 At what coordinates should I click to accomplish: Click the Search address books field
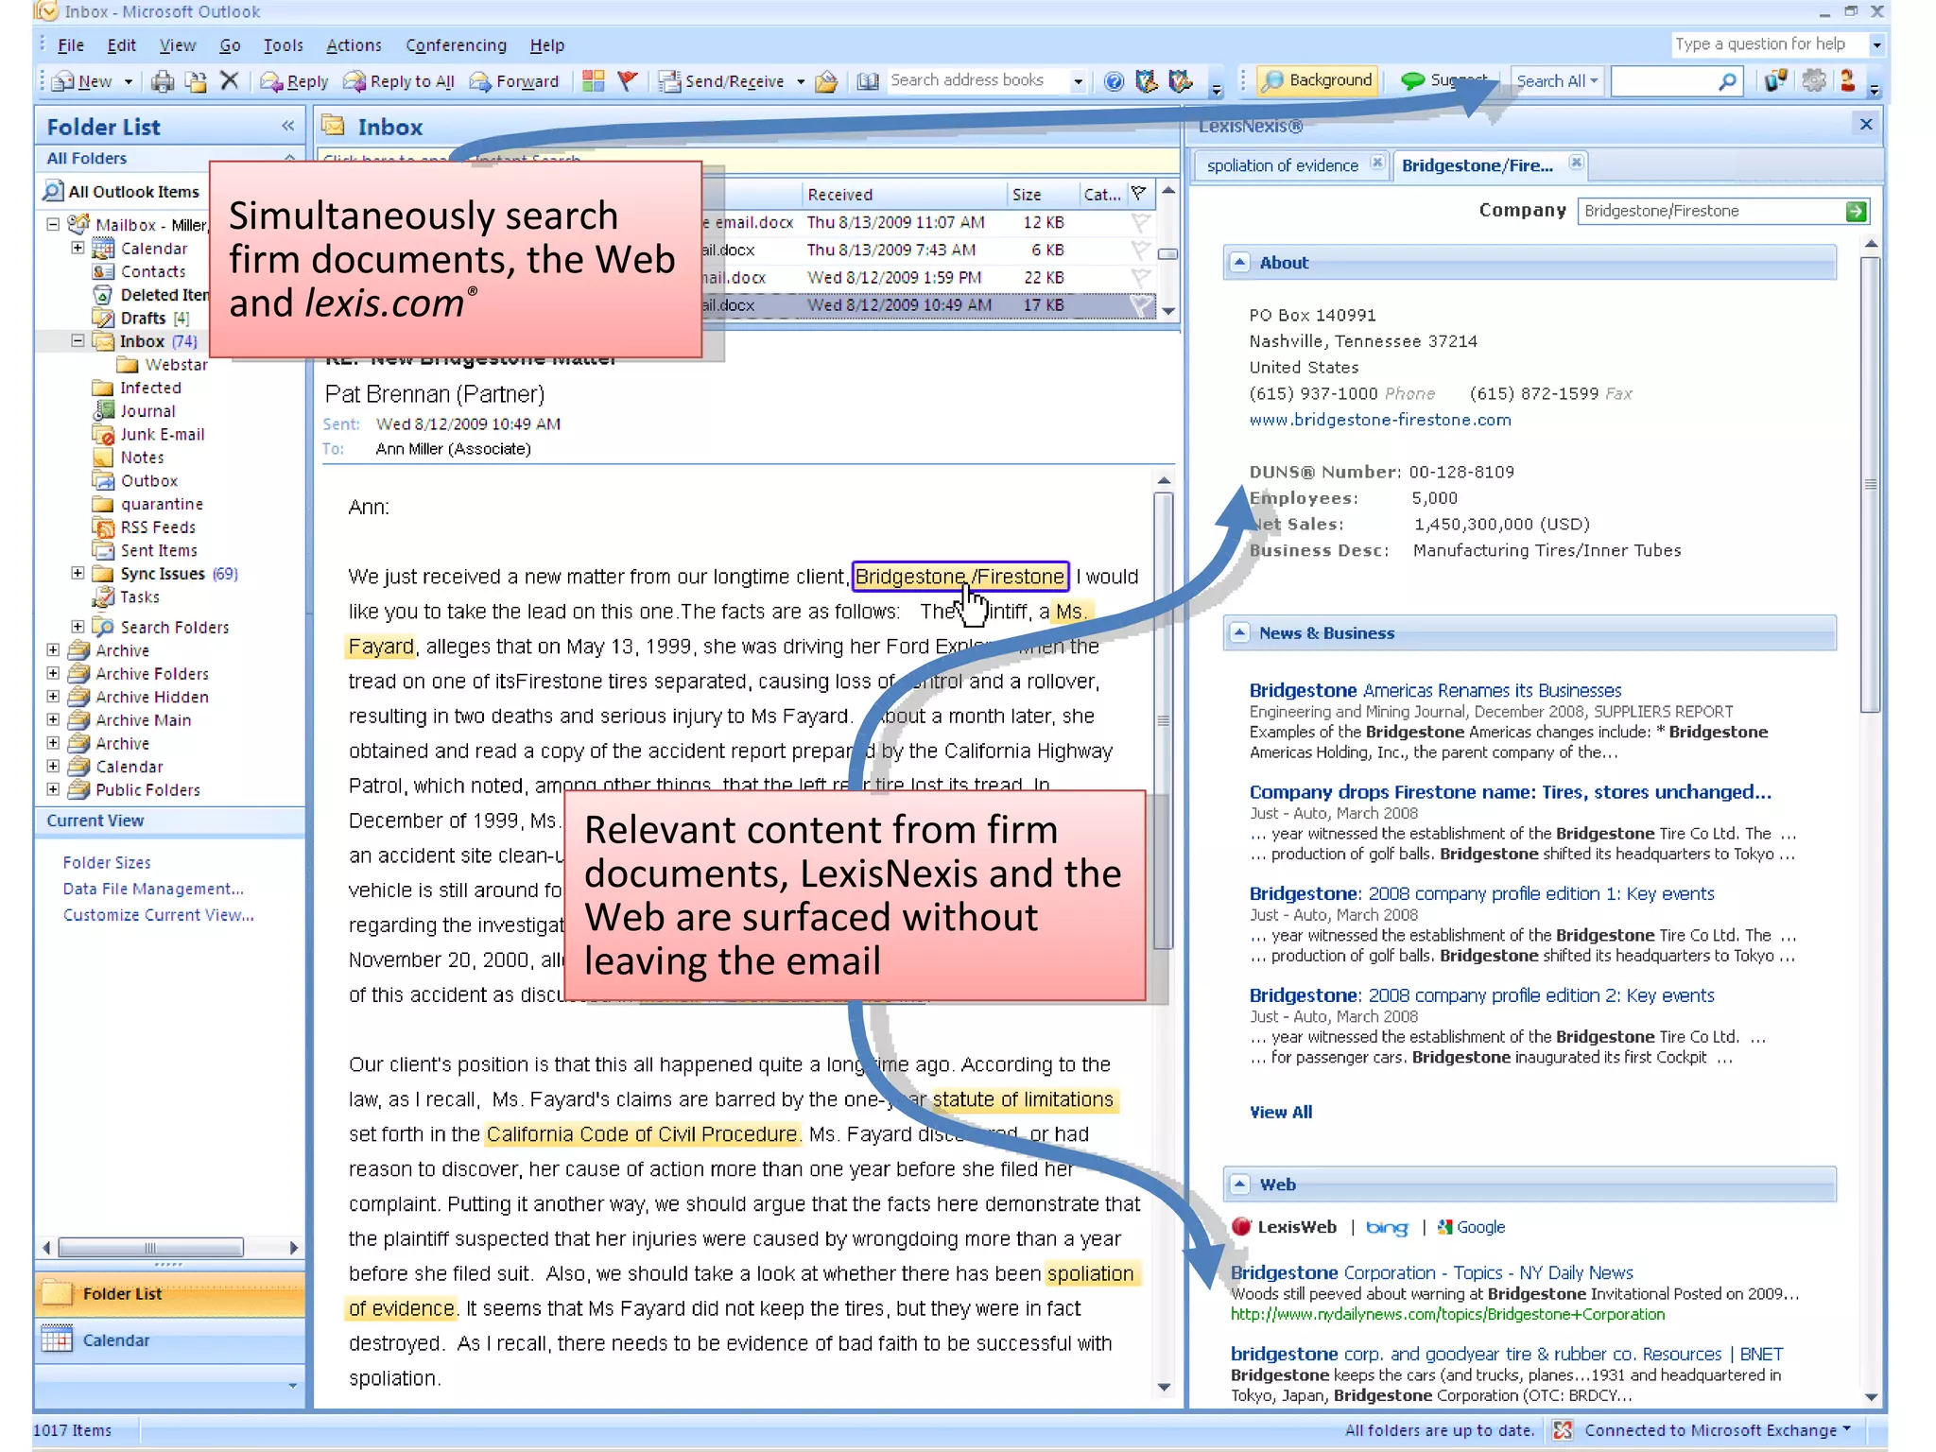pyautogui.click(x=978, y=80)
